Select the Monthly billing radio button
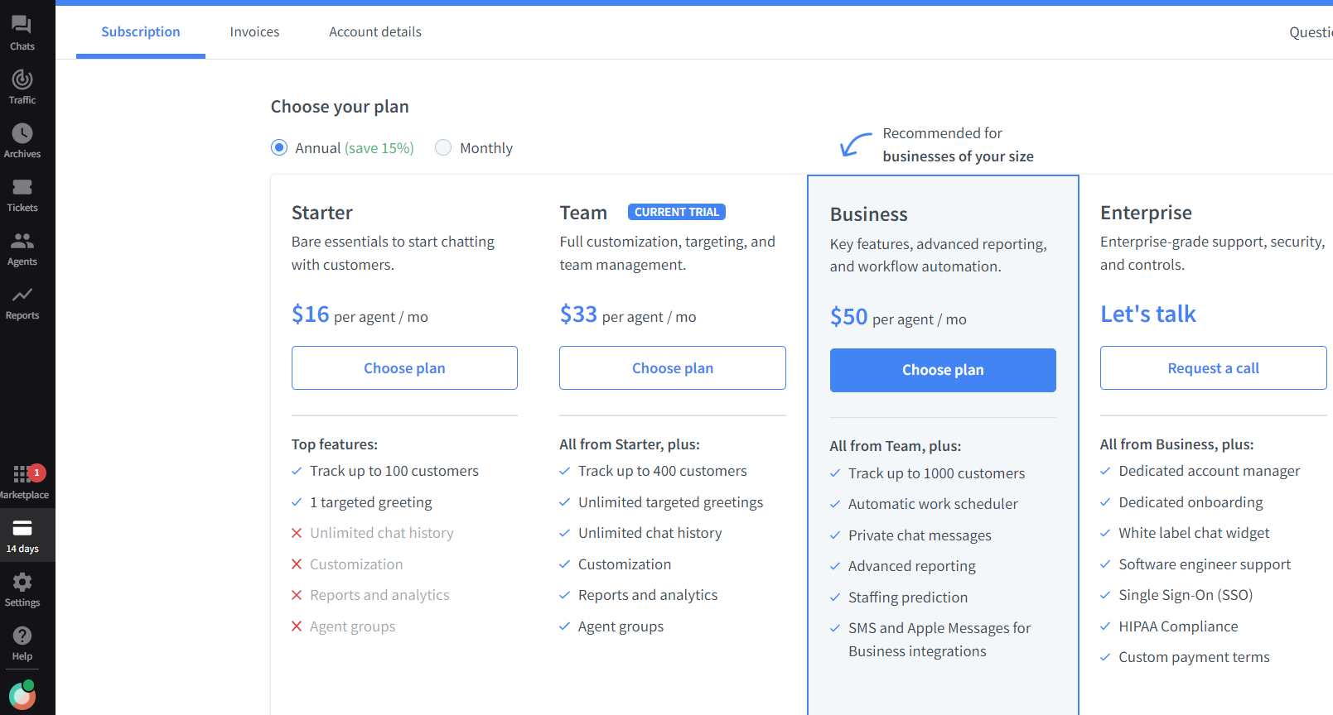 443,147
